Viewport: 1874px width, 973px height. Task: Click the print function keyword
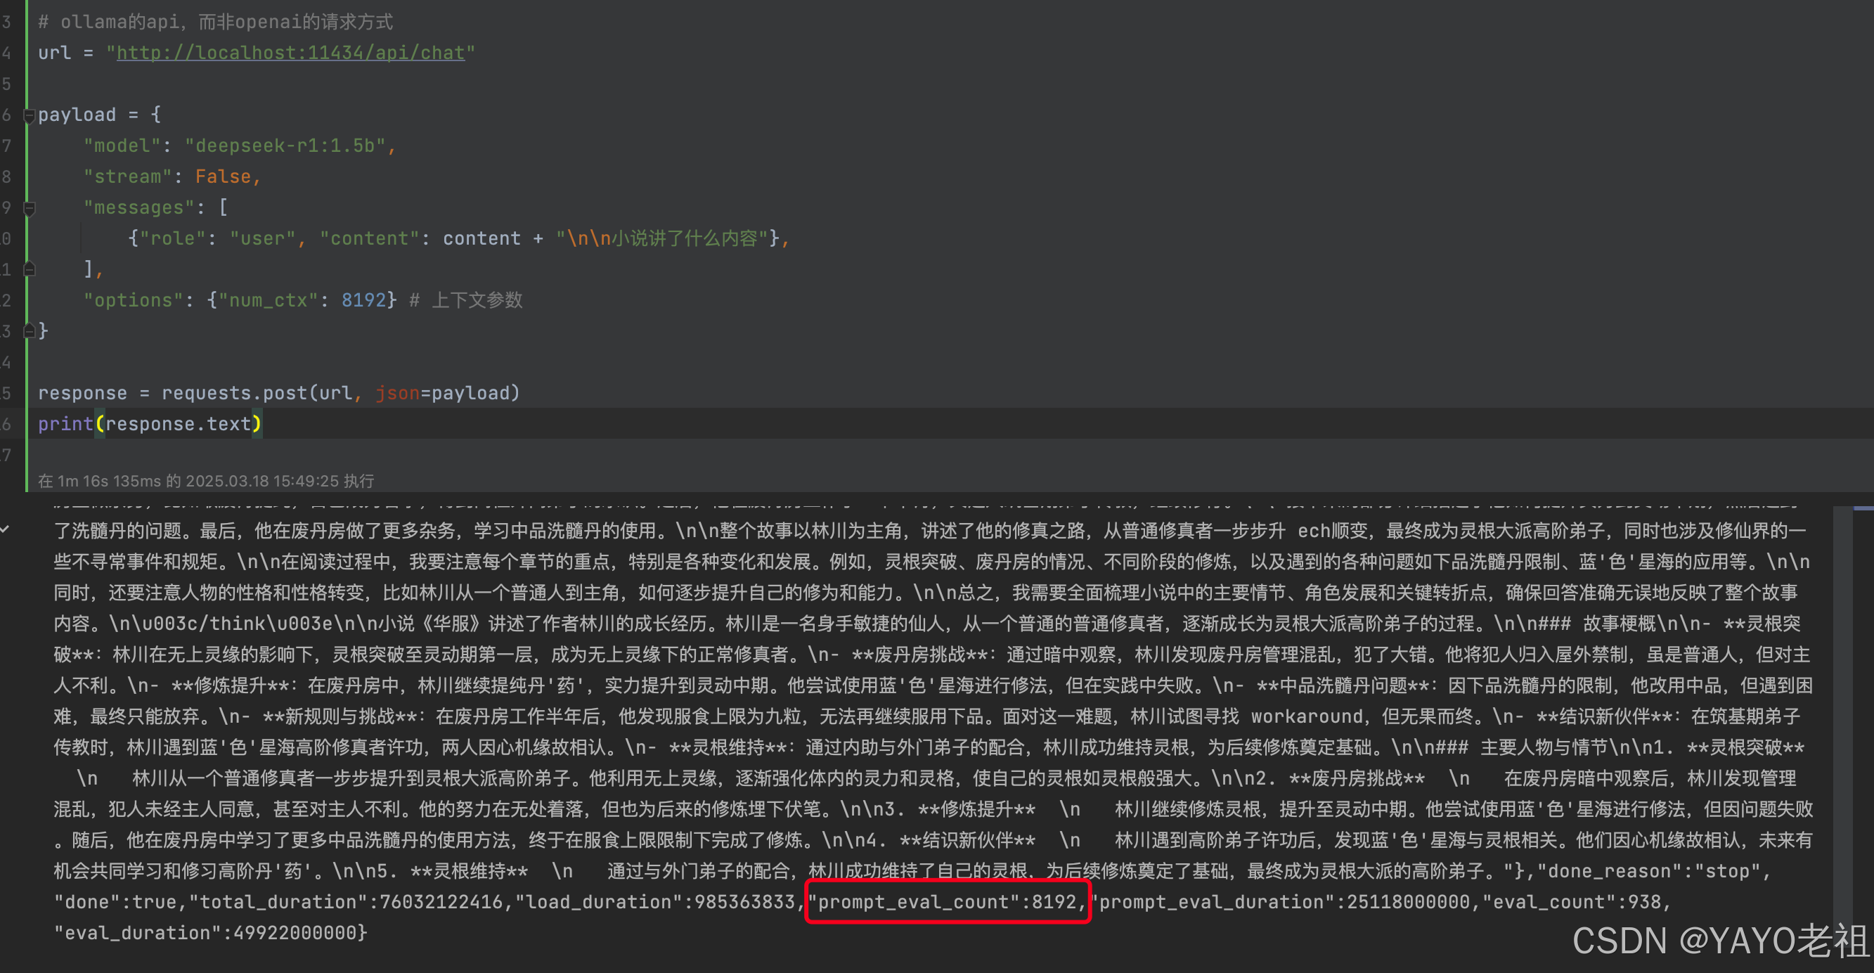(x=65, y=424)
